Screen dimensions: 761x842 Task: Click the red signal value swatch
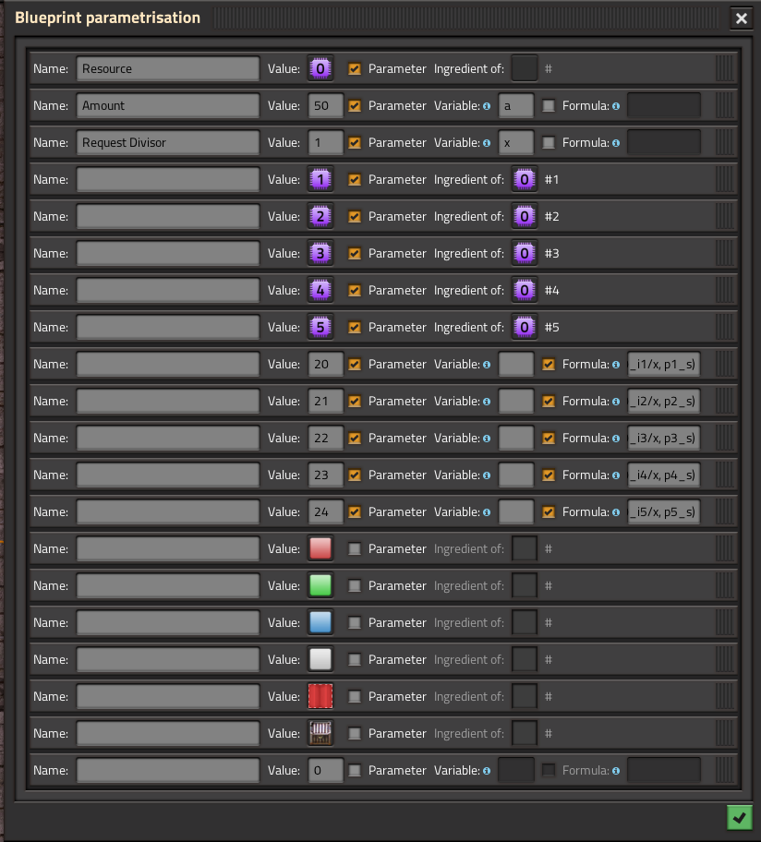(320, 549)
